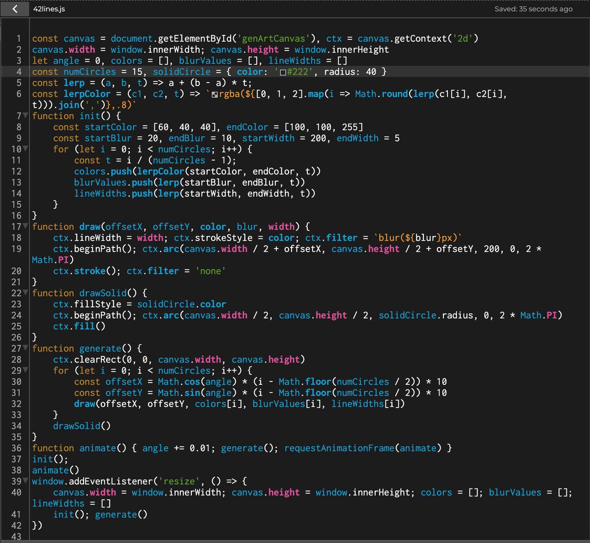
Task: Click line number 43 in the gutter
Action: point(16,537)
